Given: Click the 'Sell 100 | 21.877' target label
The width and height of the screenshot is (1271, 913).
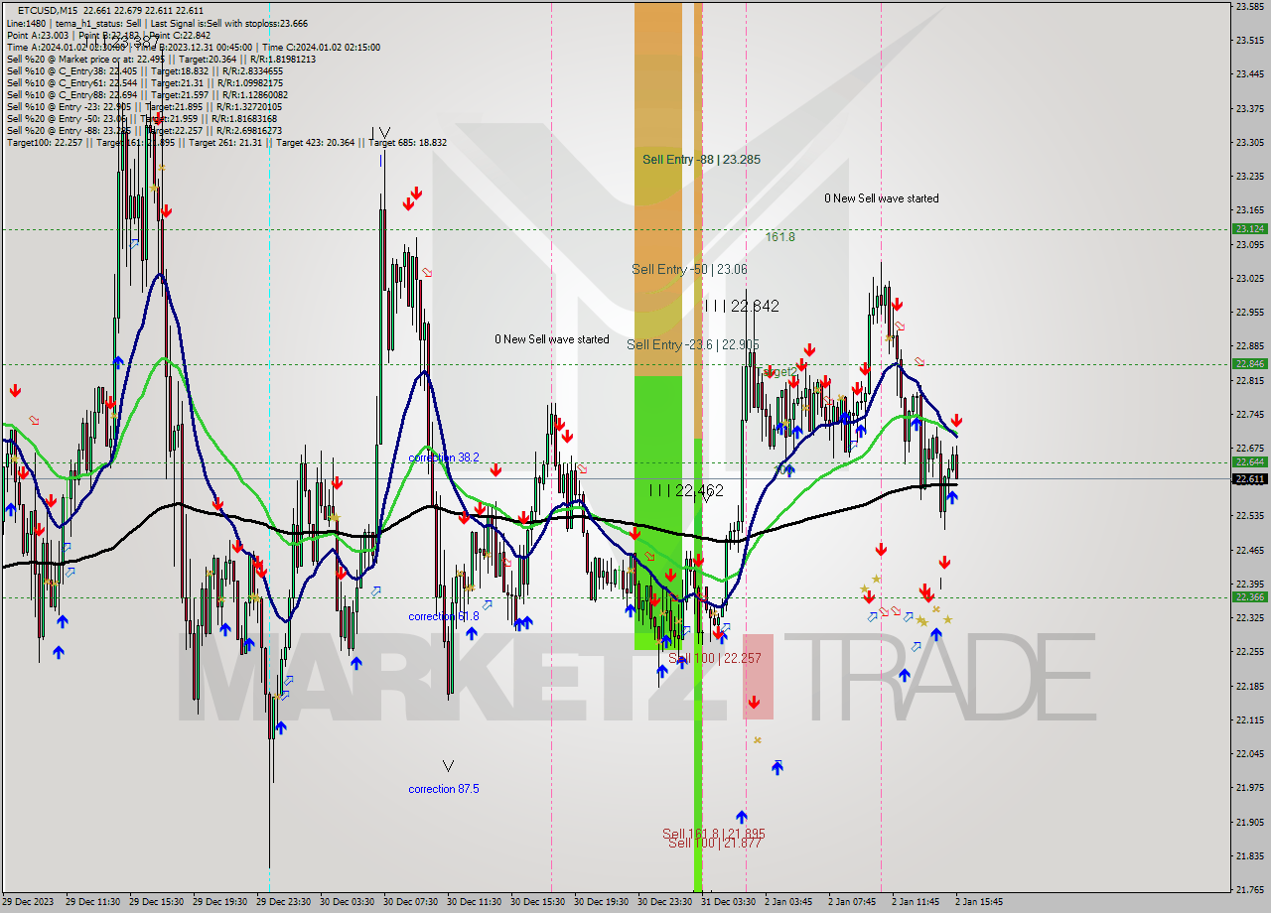Looking at the screenshot, I should [715, 843].
